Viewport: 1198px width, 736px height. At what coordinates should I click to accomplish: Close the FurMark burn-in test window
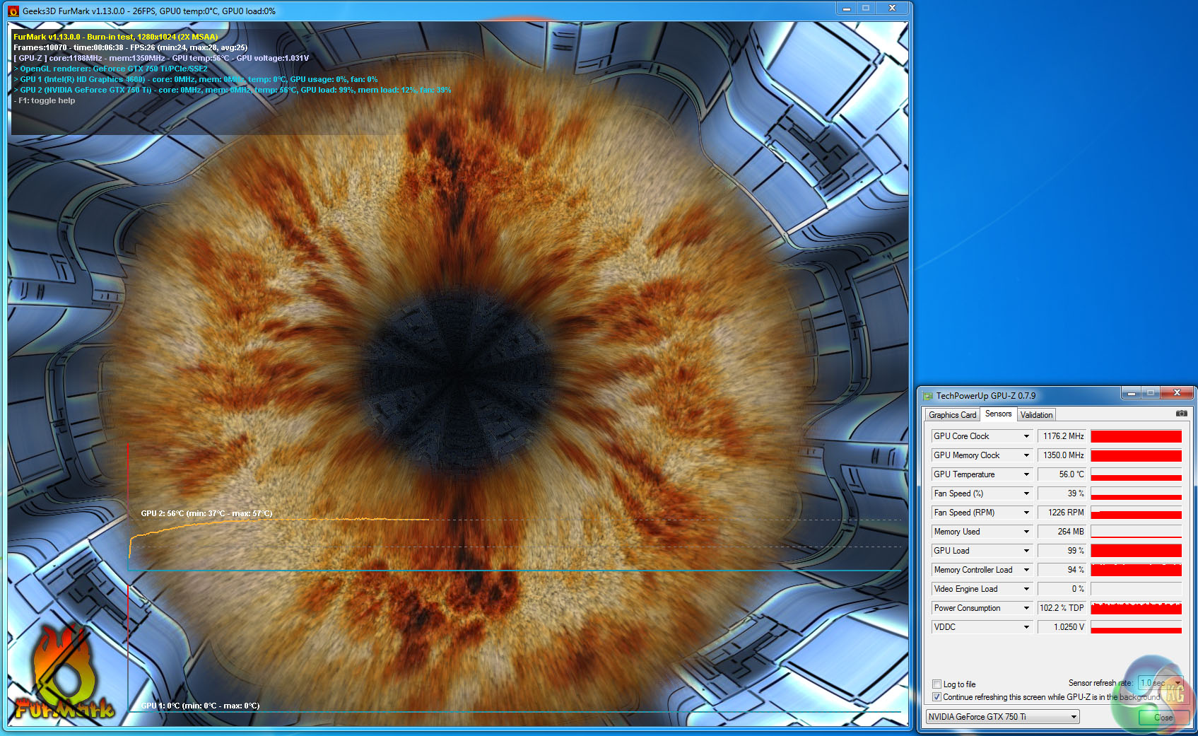click(892, 8)
